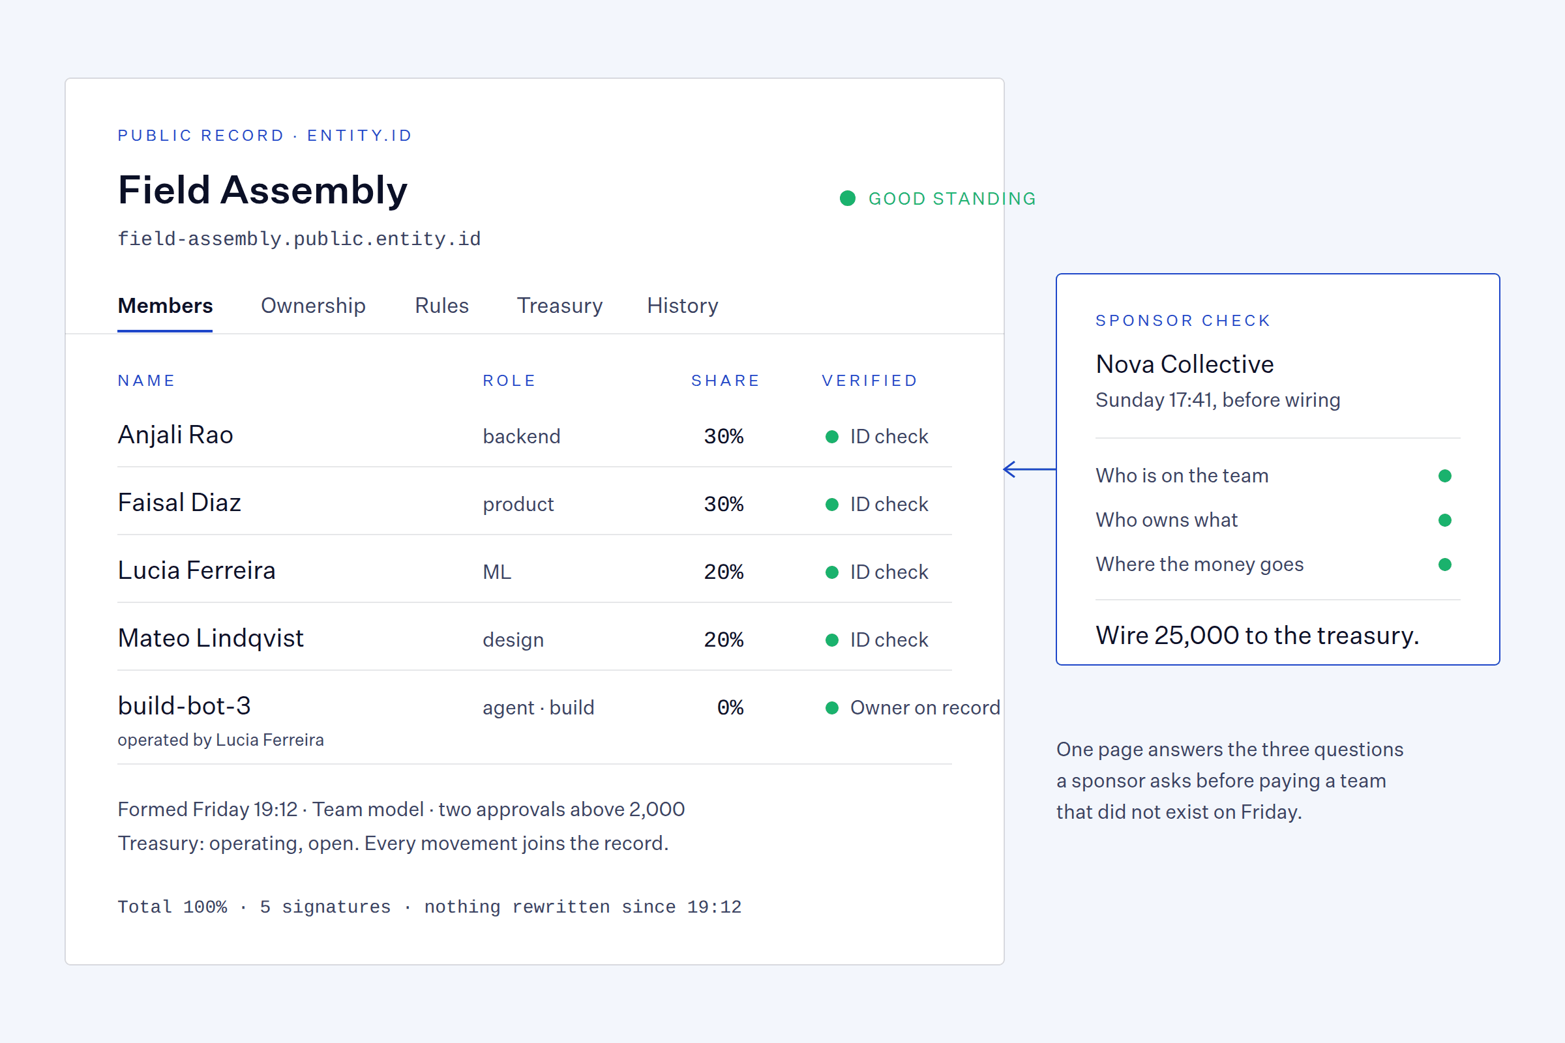Viewport: 1565px width, 1043px height.
Task: Click the 'Sunday 17:41, before wiring' timestamp
Action: [x=1218, y=400]
